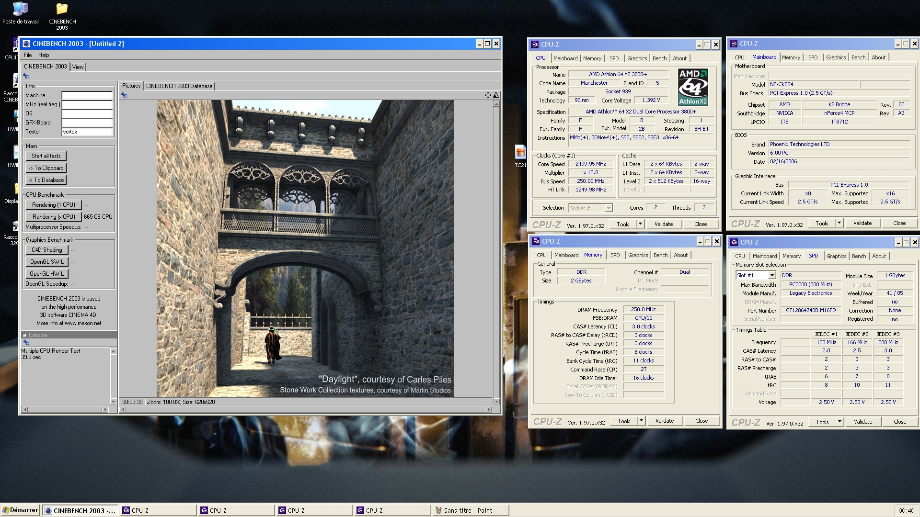
Task: Click Start all tests button
Action: pyautogui.click(x=46, y=156)
